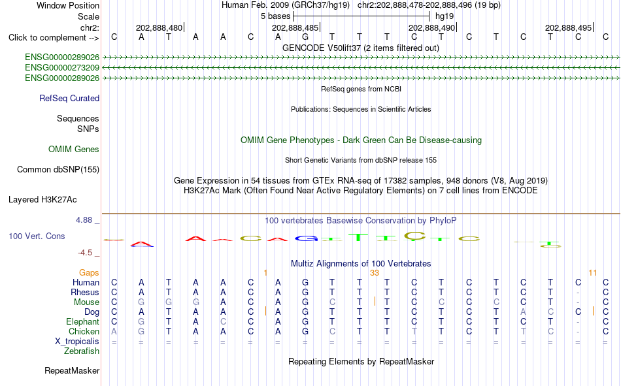Open OMIM Gene Phenotypes track title
This screenshot has height=386, width=621.
pos(361,140)
